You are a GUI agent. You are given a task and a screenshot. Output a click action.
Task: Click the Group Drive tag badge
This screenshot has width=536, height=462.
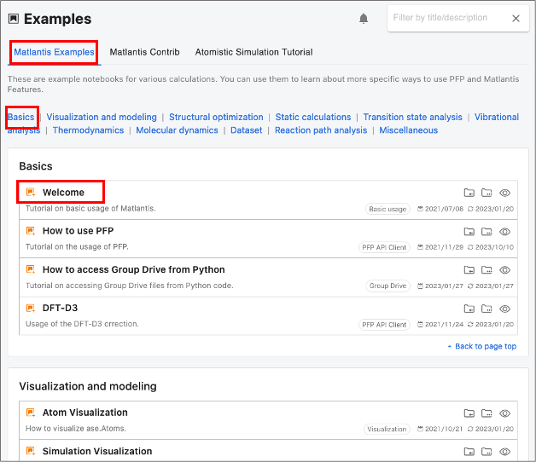click(x=387, y=286)
